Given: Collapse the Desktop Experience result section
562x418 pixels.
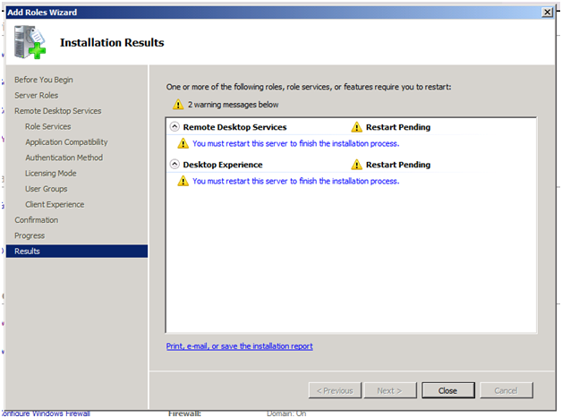Looking at the screenshot, I should click(175, 164).
